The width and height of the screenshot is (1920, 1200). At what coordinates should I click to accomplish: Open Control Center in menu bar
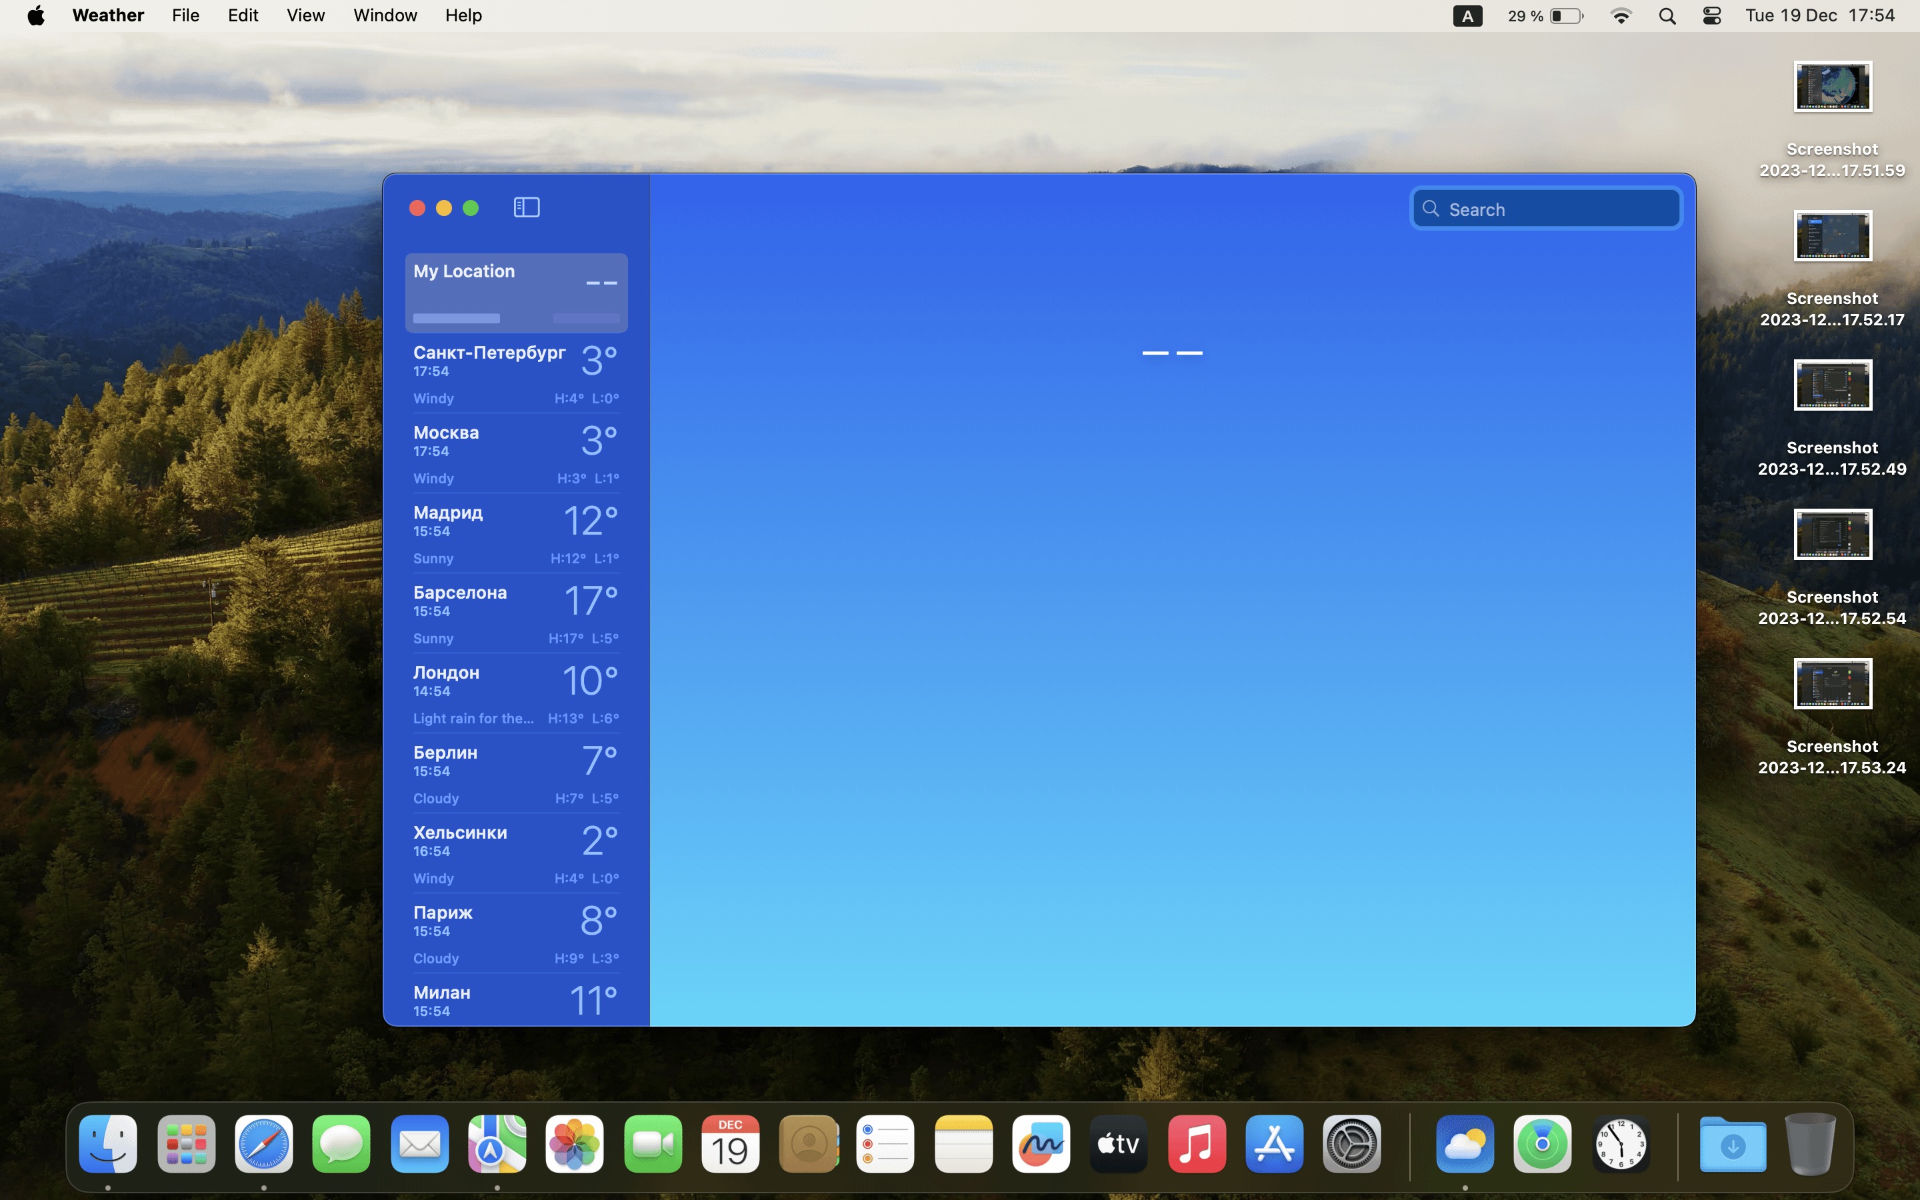[1711, 16]
